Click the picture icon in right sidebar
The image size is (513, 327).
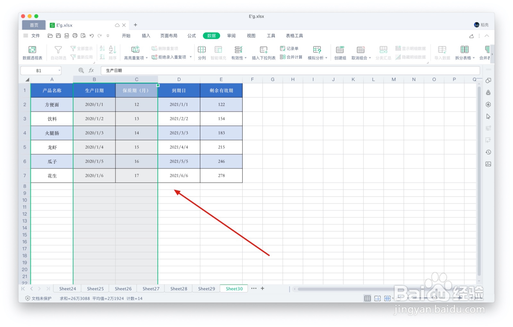tap(488, 164)
